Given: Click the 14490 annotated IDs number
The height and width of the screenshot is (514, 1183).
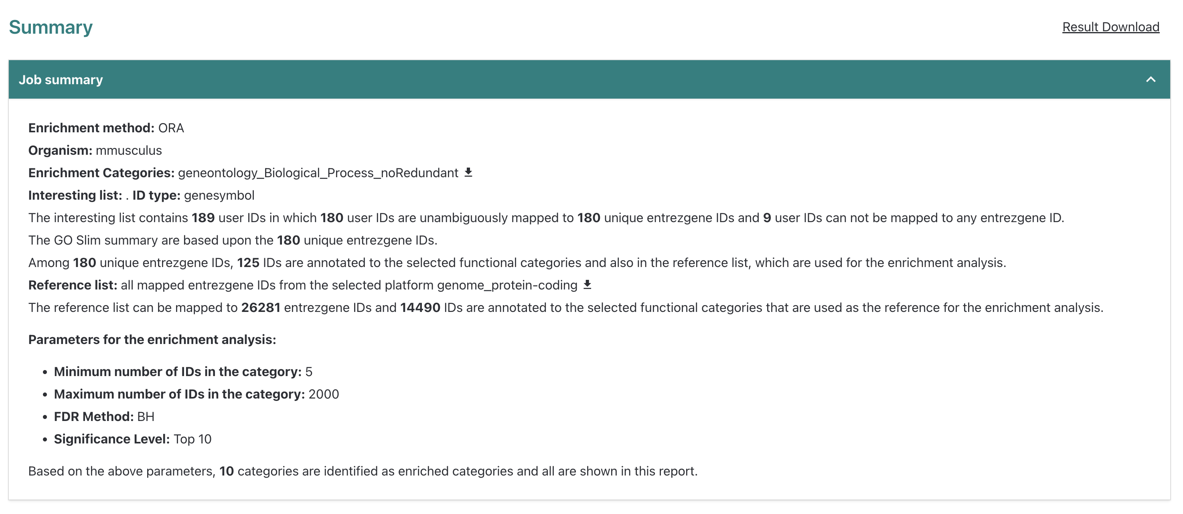Looking at the screenshot, I should 420,308.
